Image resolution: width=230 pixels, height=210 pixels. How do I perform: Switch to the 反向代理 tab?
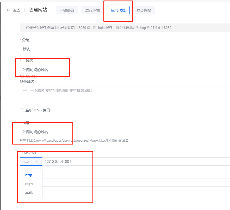(118, 10)
